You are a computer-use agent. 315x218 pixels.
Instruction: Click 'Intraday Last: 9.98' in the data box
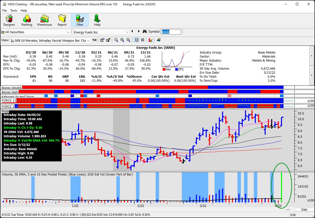point(18,123)
